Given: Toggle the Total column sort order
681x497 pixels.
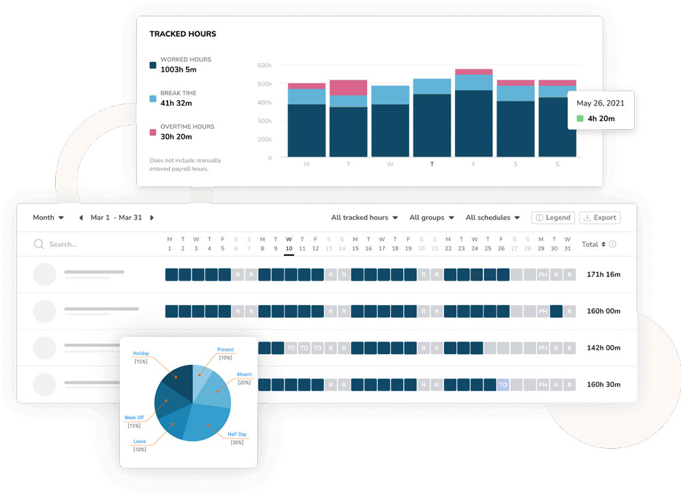Looking at the screenshot, I should [x=604, y=244].
